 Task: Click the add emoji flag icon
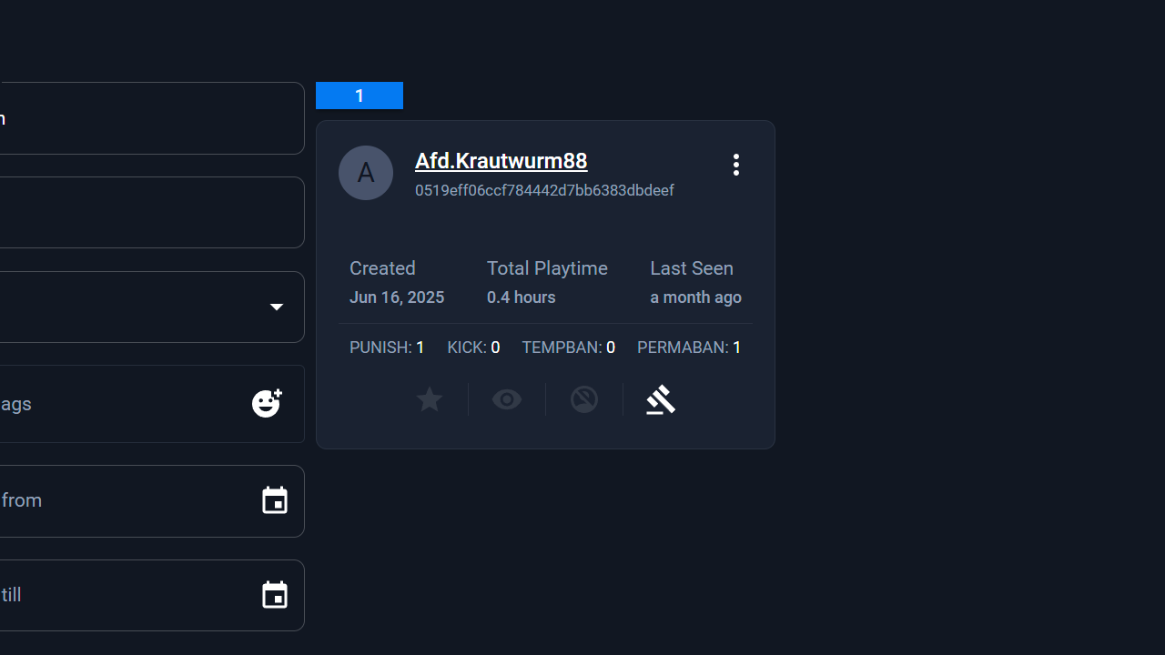point(268,403)
